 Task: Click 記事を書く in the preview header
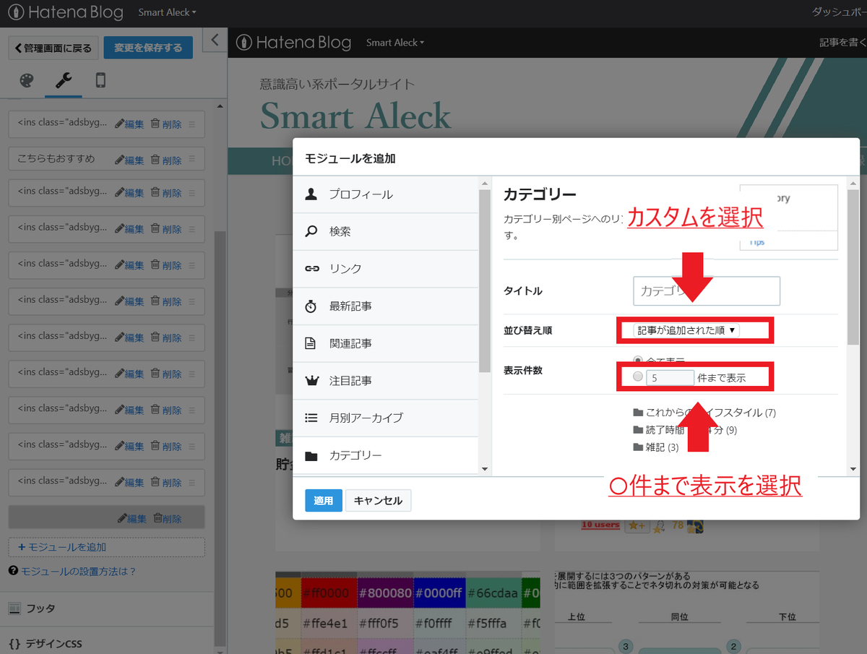842,43
